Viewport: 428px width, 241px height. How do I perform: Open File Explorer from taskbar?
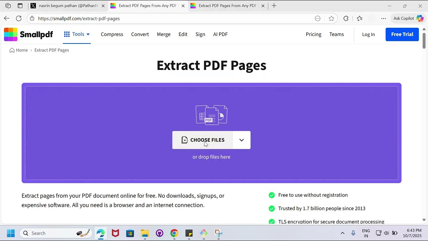coord(145,233)
